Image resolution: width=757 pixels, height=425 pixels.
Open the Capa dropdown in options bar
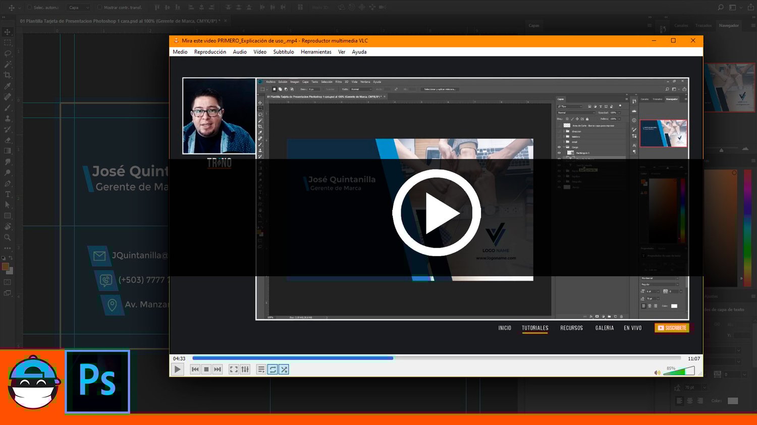pyautogui.click(x=78, y=8)
